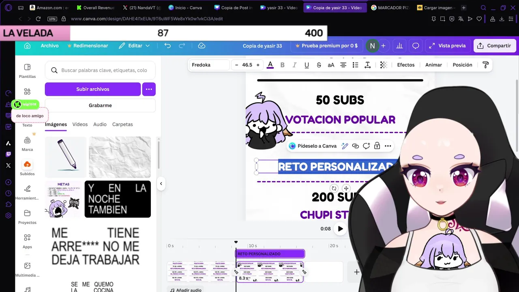This screenshot has height=292, width=519.
Task: Open the Fredoka font dropdown
Action: pos(210,65)
